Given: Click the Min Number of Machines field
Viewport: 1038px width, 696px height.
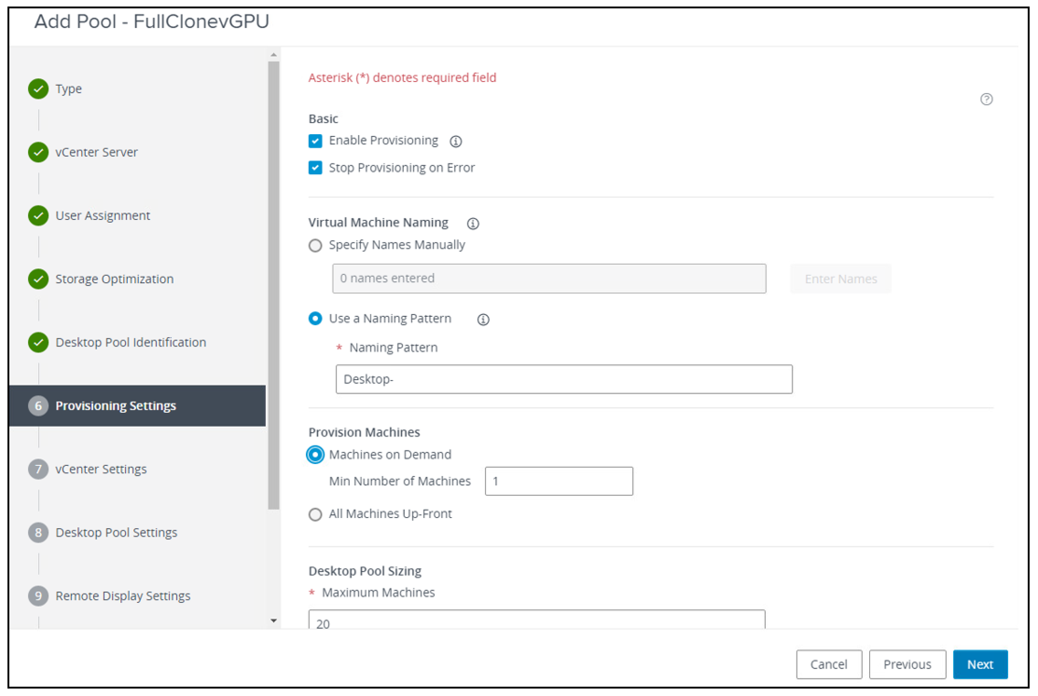Looking at the screenshot, I should coord(559,481).
